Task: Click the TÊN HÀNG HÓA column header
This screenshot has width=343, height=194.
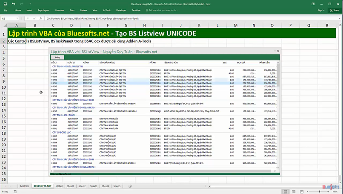Action: pyautogui.click(x=171, y=63)
